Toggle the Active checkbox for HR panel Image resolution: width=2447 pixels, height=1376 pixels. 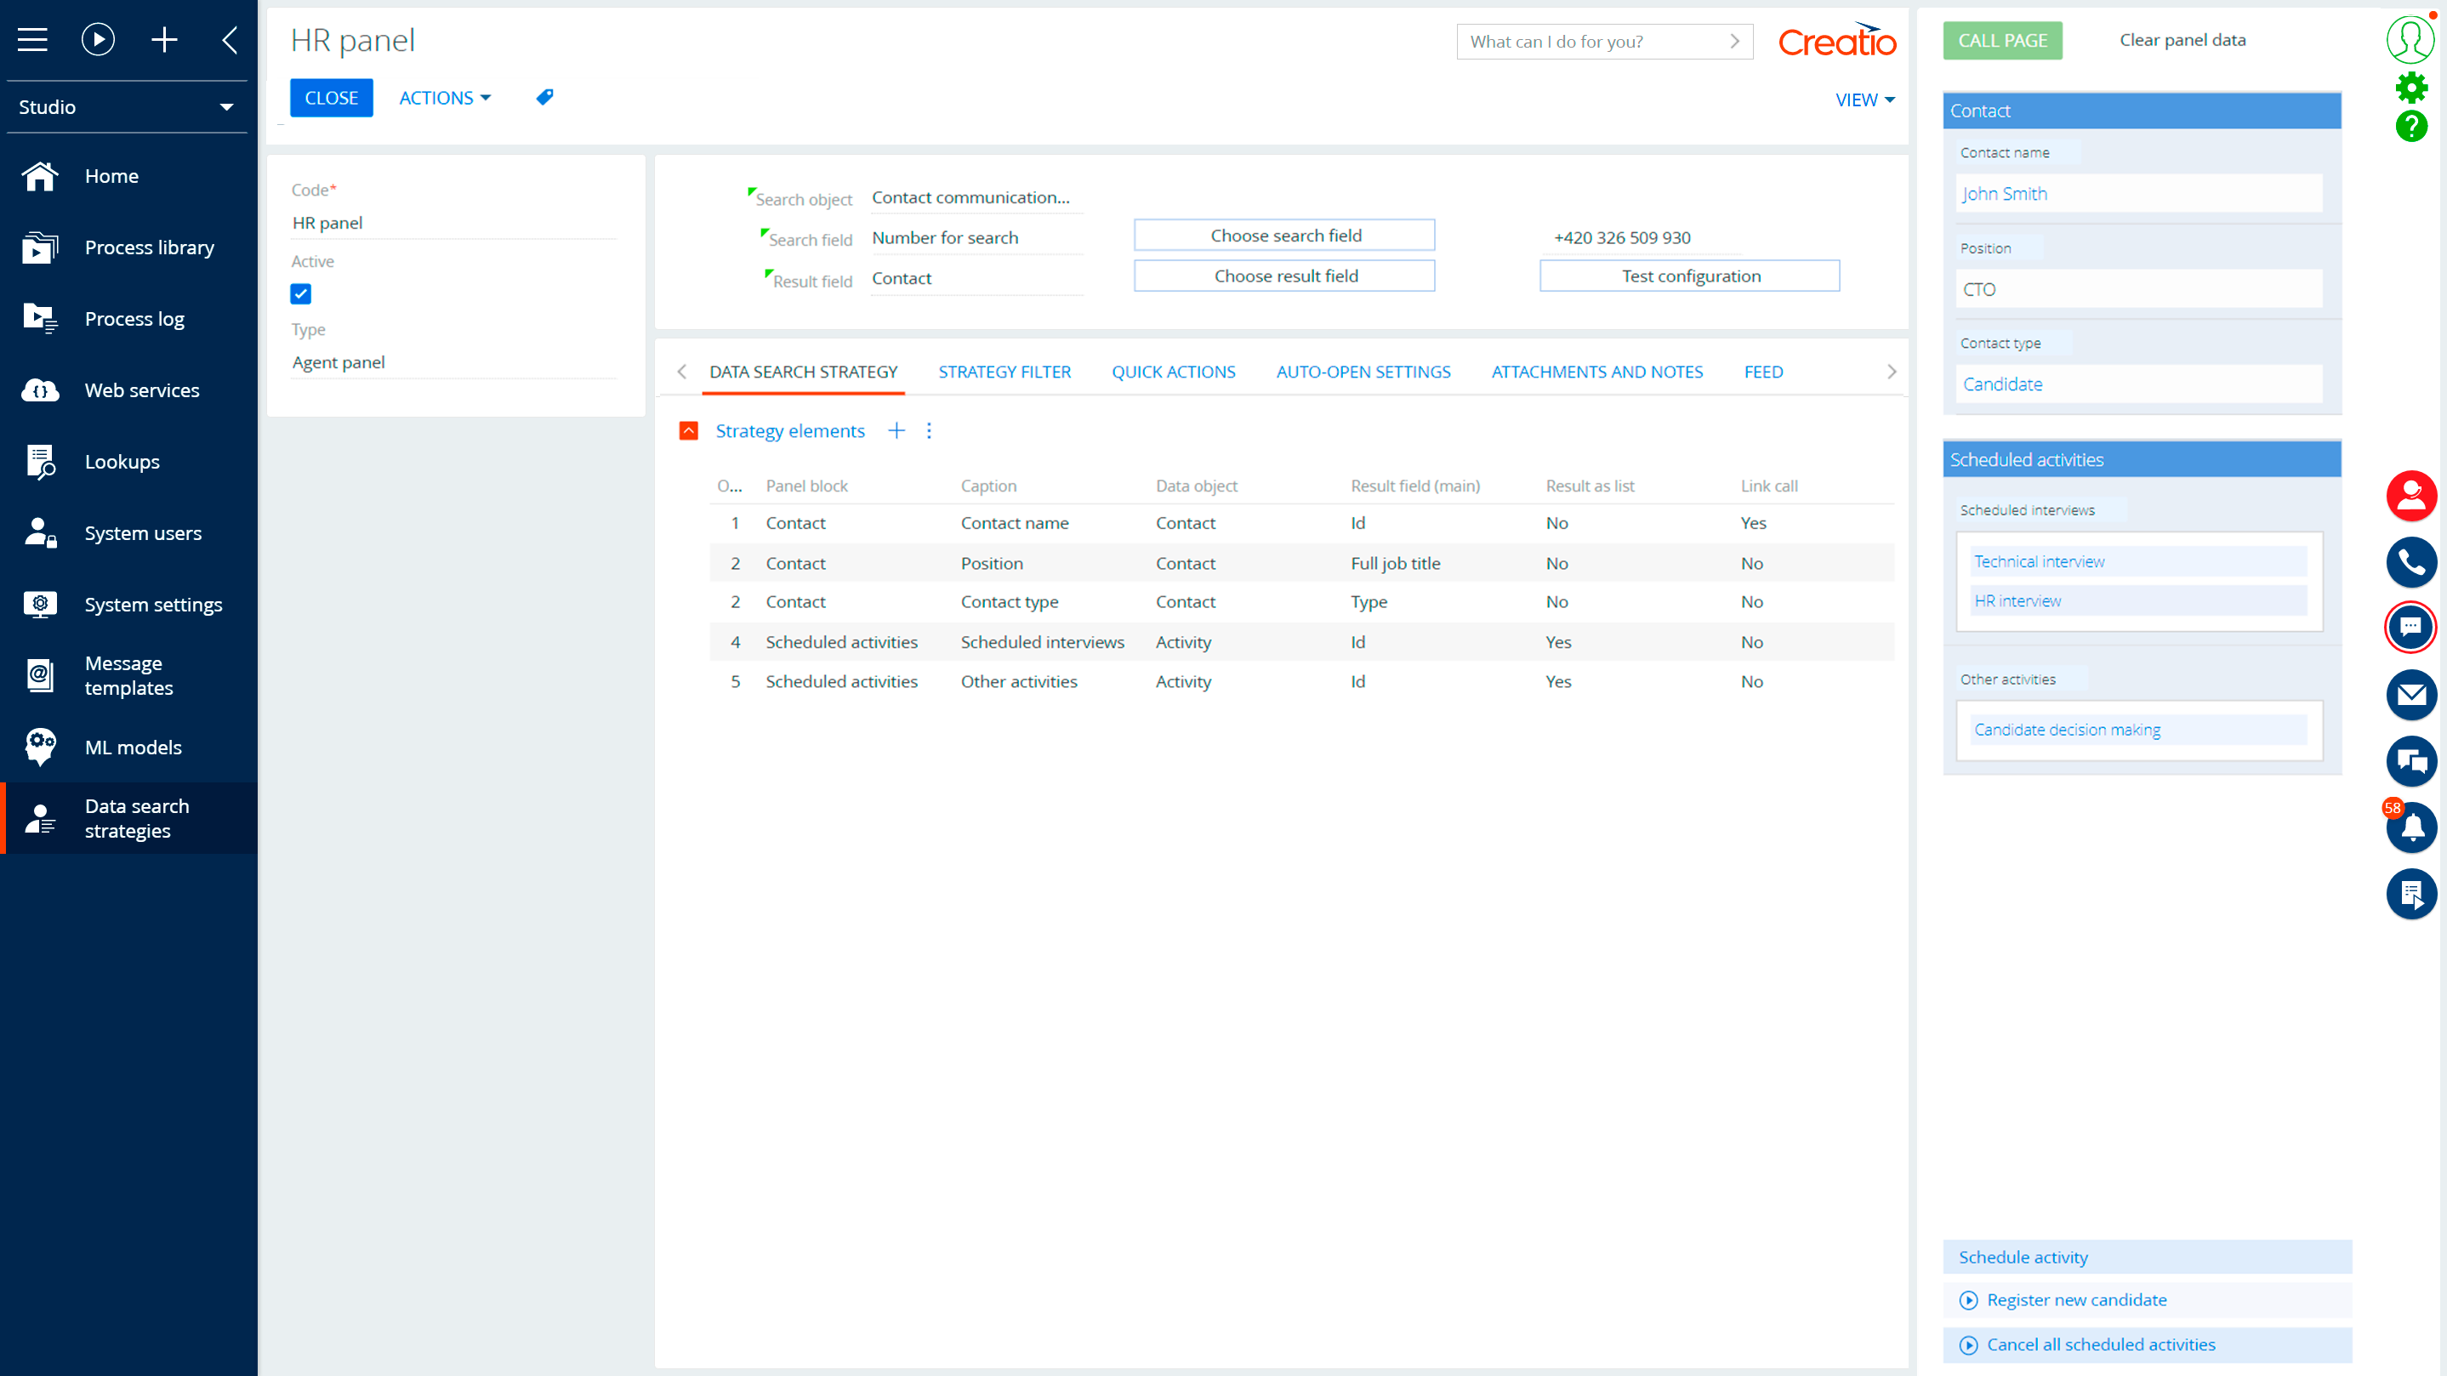[300, 293]
